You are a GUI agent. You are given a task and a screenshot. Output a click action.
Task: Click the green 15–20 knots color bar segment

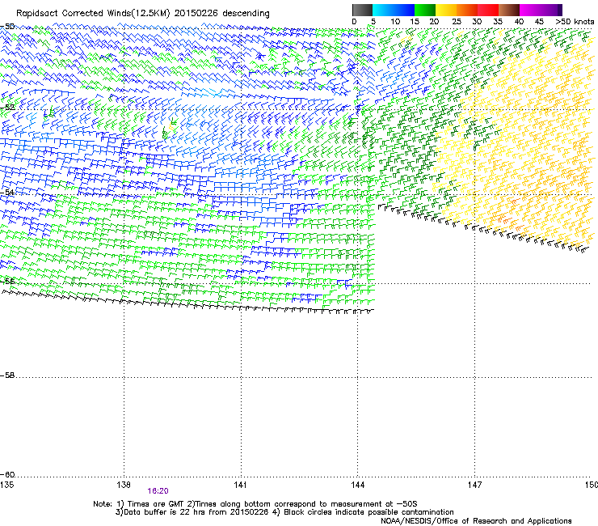425,10
